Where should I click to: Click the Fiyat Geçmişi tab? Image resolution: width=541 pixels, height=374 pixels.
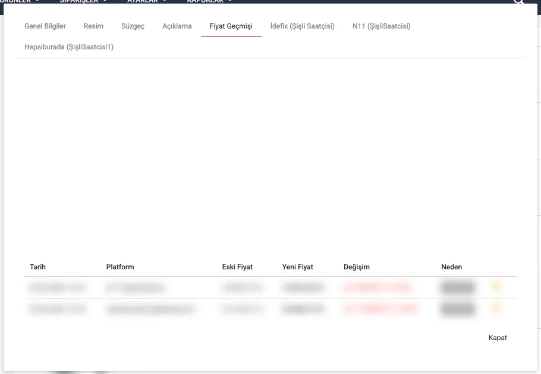231,26
